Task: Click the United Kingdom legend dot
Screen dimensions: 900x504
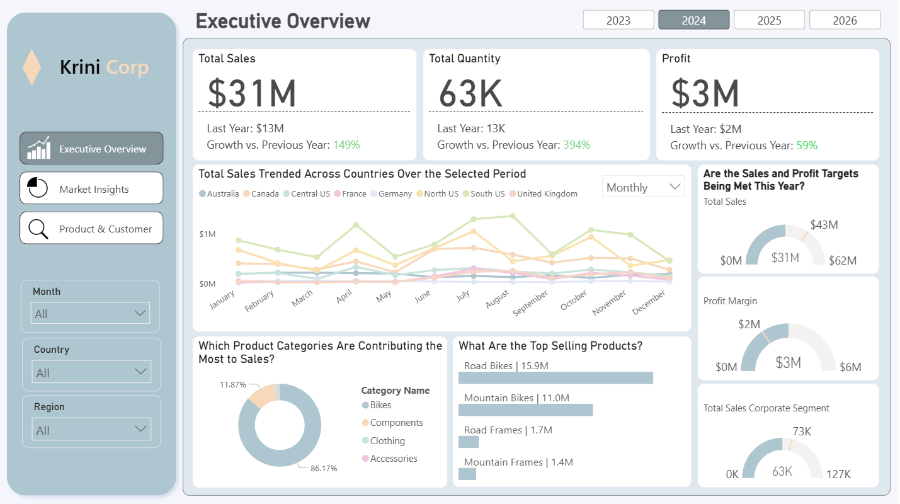Action: [x=513, y=194]
